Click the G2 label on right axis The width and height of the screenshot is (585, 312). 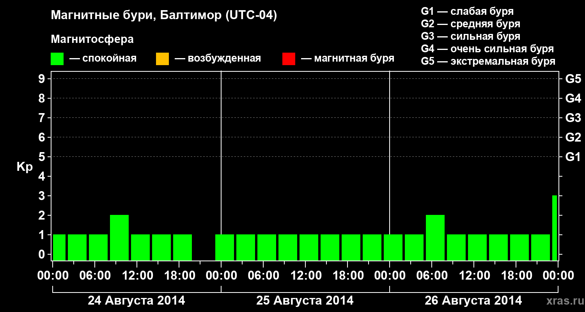point(573,137)
